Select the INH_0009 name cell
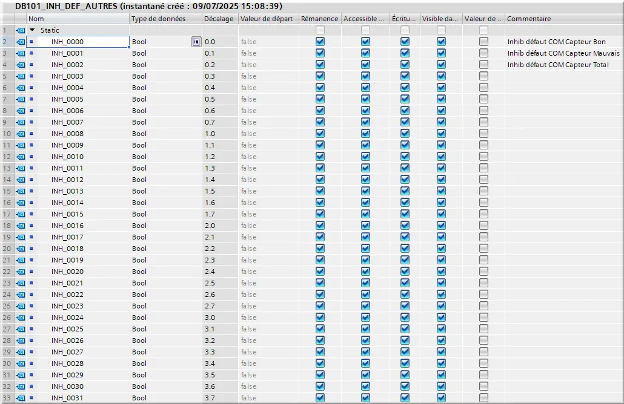Screen dimensions: 624x404 (78, 145)
